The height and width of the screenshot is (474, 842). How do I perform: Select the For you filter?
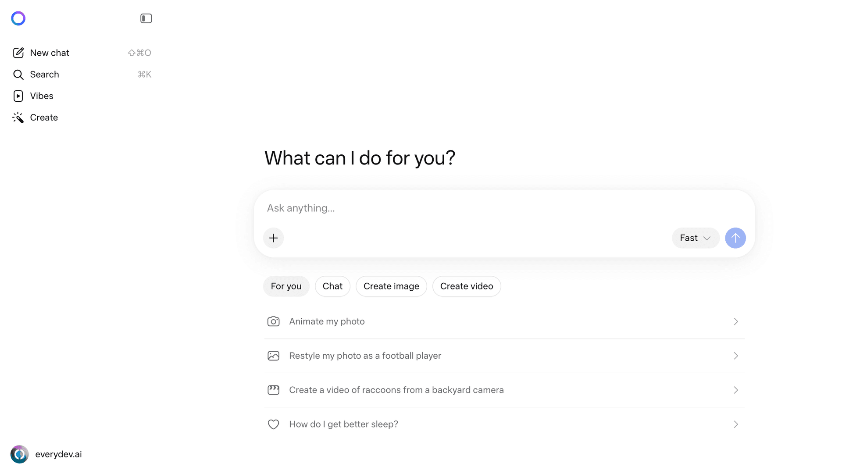point(286,286)
